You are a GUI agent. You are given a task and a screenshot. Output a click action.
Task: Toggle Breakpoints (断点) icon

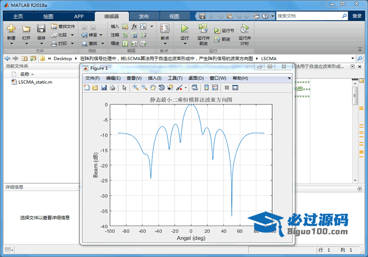pyautogui.click(x=165, y=29)
